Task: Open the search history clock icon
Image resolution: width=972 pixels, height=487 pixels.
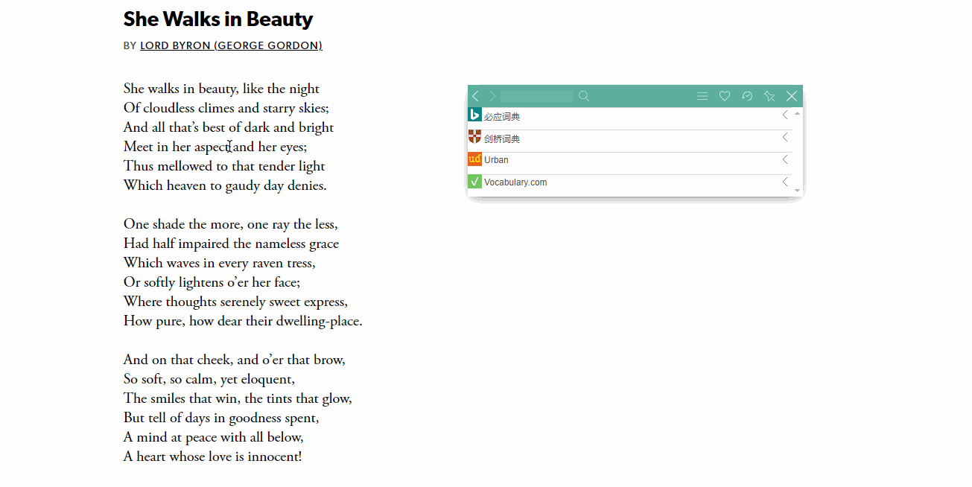Action: tap(747, 96)
